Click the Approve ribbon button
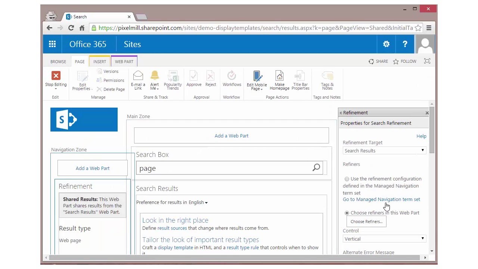 click(x=194, y=79)
